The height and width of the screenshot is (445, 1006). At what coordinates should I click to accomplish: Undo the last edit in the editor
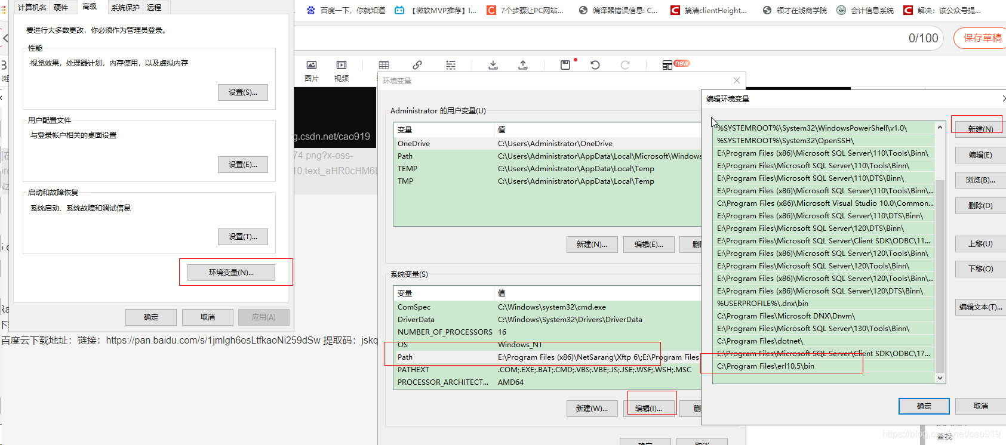tap(595, 65)
